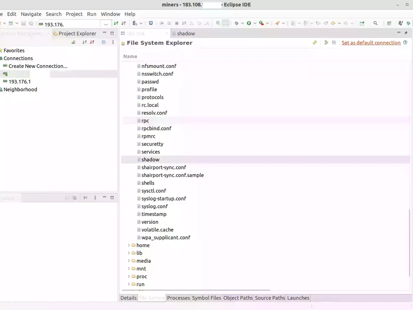
Task: Click the Name column header
Action: click(130, 56)
